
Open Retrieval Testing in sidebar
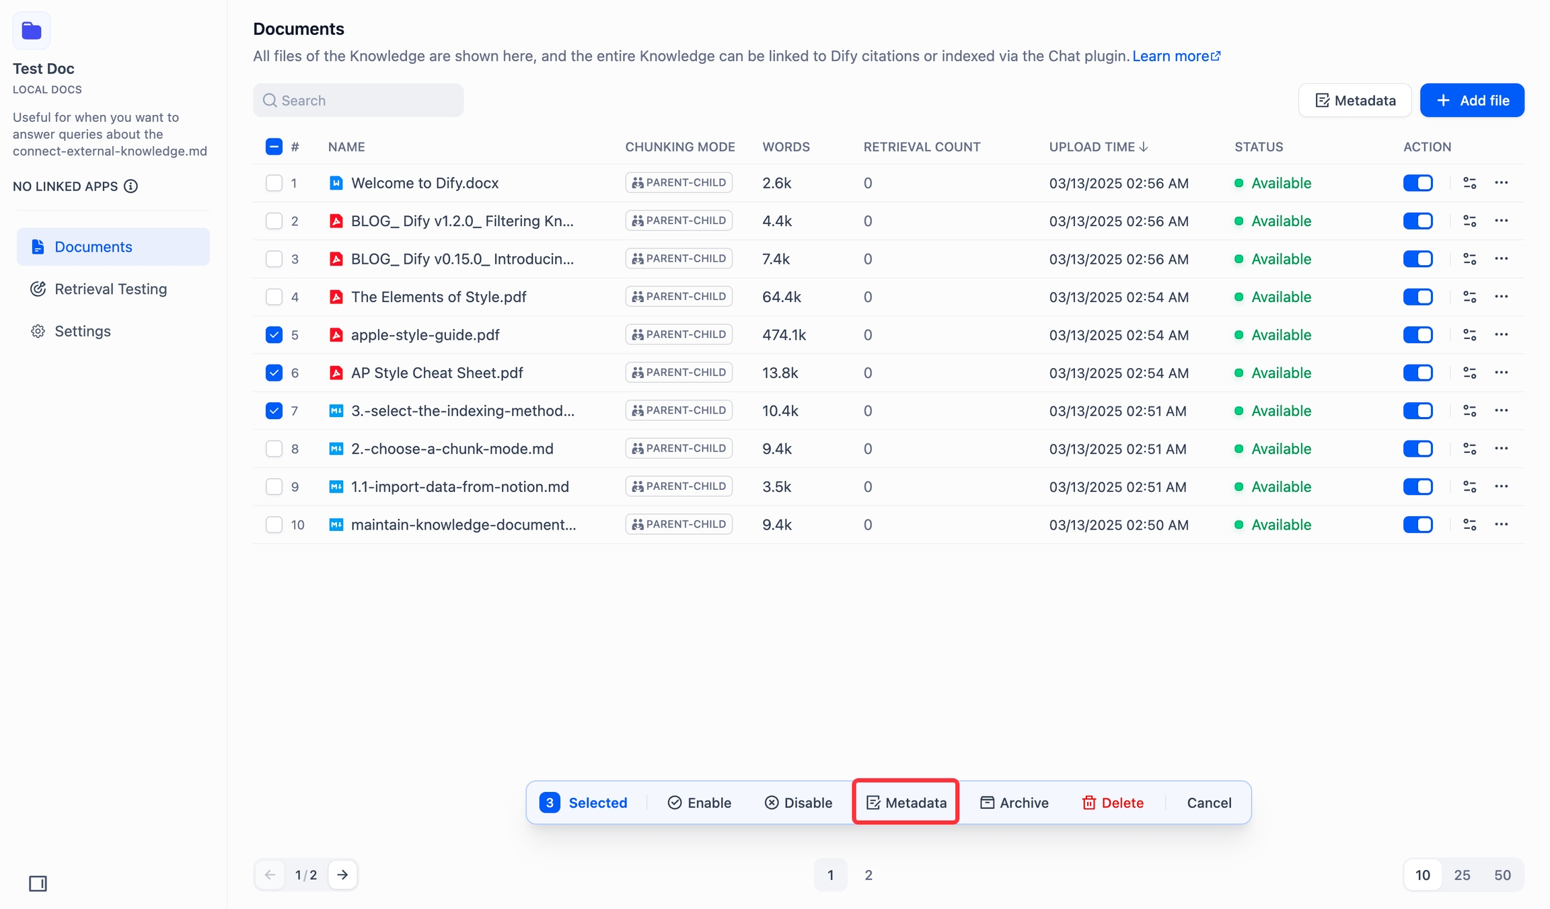pyautogui.click(x=110, y=289)
